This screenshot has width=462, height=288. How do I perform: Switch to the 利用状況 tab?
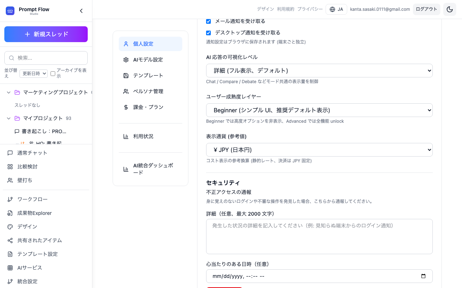[x=151, y=136]
